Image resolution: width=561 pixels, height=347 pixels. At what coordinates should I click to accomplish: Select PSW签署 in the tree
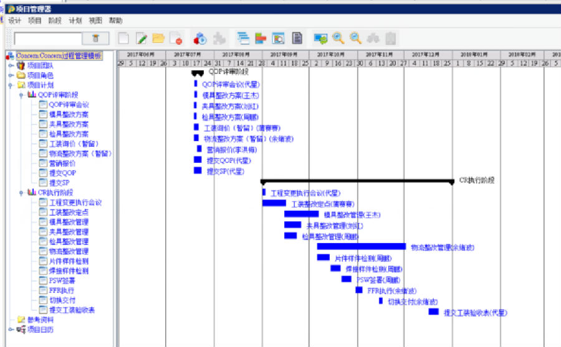tap(62, 280)
